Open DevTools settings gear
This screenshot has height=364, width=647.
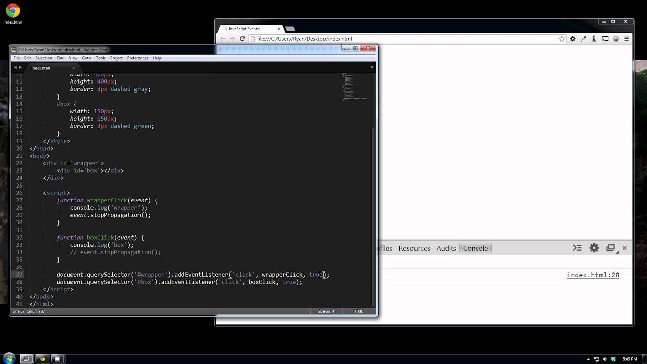tap(594, 248)
